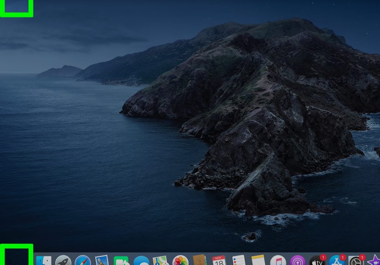Open Mail stamp icon in Dock

(x=102, y=260)
